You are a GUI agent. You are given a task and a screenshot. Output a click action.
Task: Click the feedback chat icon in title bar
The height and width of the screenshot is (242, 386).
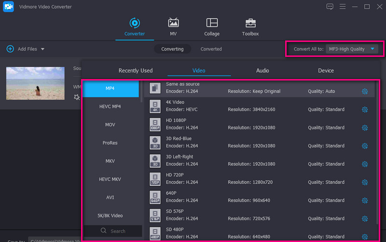(x=330, y=7)
